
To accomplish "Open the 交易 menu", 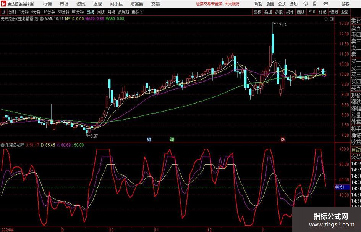I will pyautogui.click(x=155, y=4).
